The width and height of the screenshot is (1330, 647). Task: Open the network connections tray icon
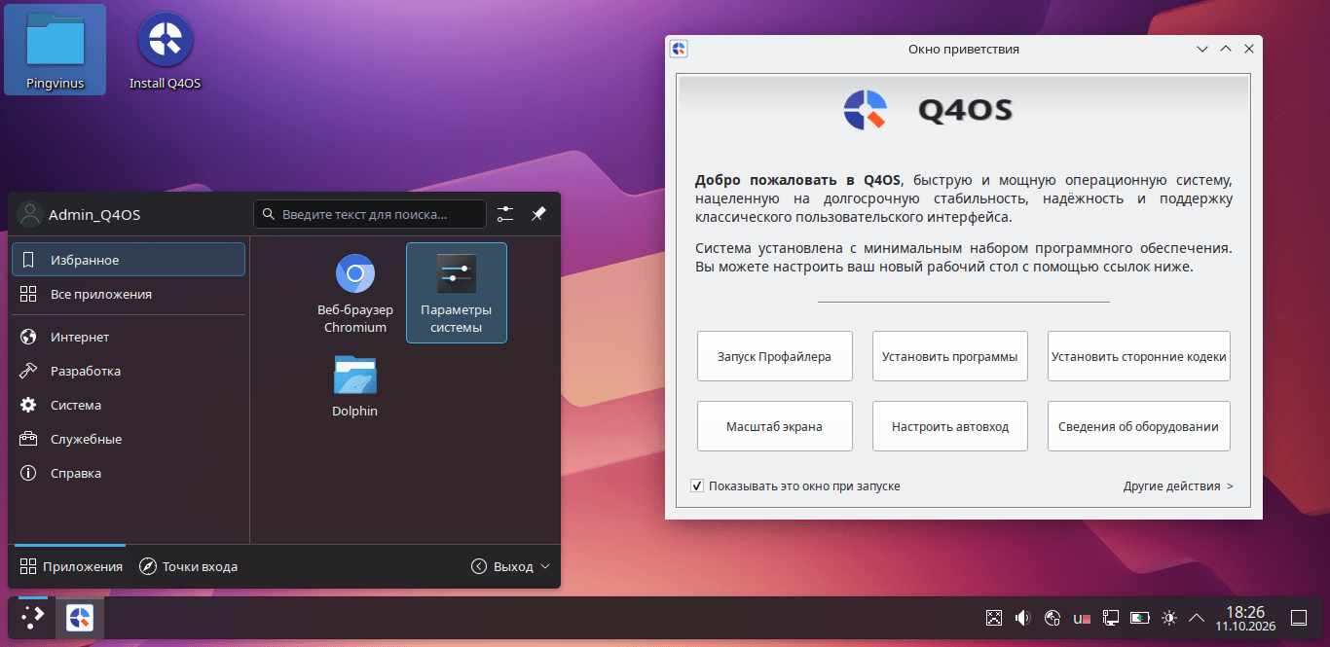(x=1110, y=617)
